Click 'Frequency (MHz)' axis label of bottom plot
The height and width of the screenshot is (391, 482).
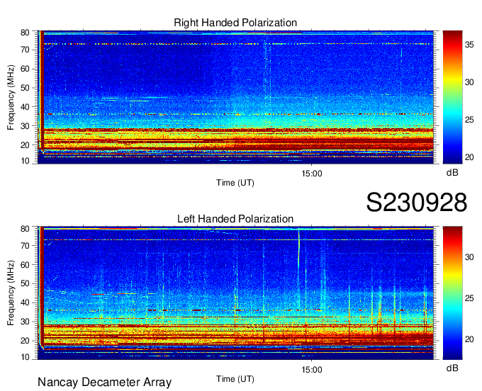click(x=11, y=293)
